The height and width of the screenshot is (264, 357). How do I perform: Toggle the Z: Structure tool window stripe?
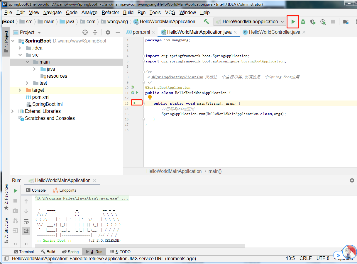pos(6,231)
